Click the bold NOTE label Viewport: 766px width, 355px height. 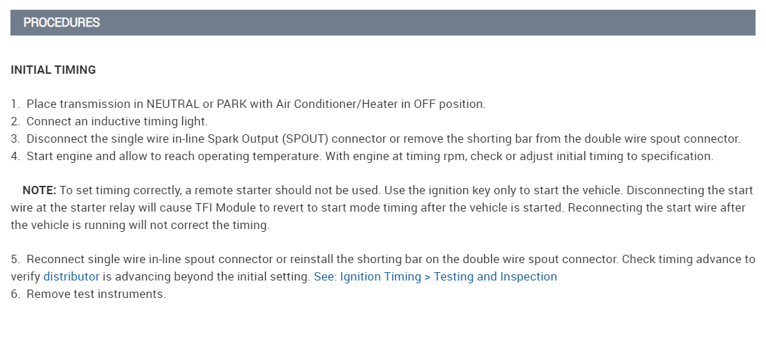[39, 190]
